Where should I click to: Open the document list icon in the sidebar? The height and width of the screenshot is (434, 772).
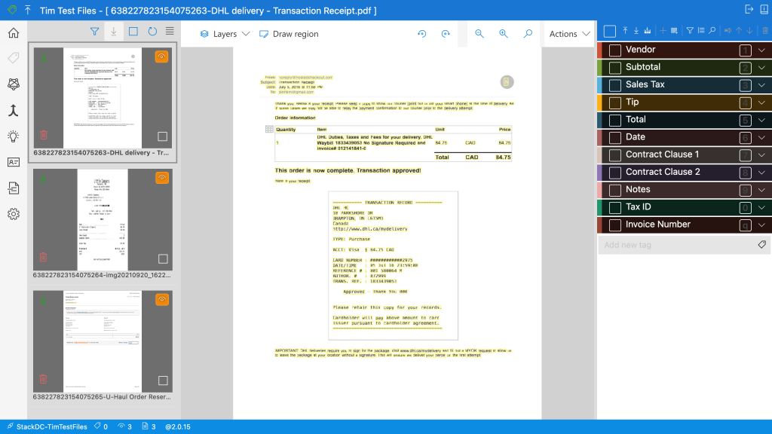[14, 188]
